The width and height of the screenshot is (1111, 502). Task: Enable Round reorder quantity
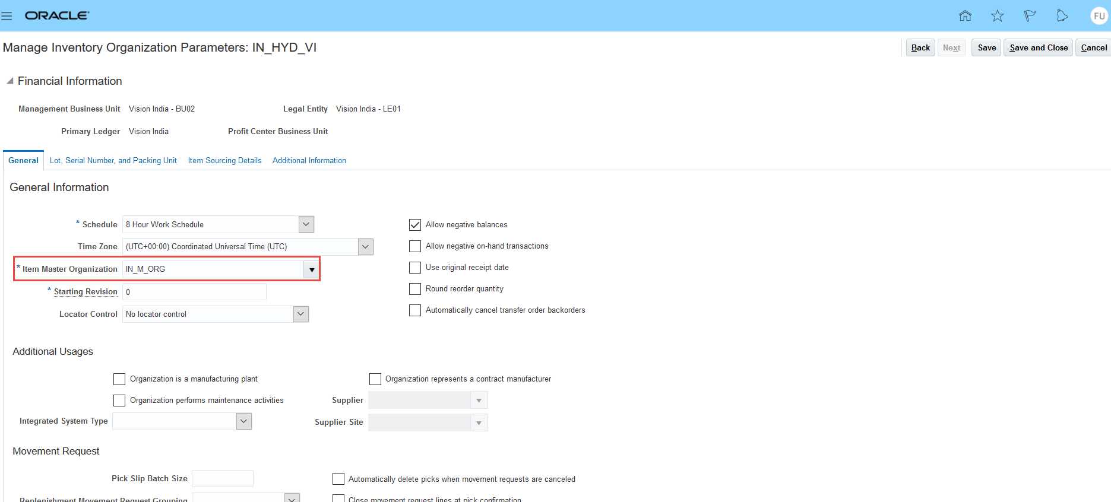(415, 289)
